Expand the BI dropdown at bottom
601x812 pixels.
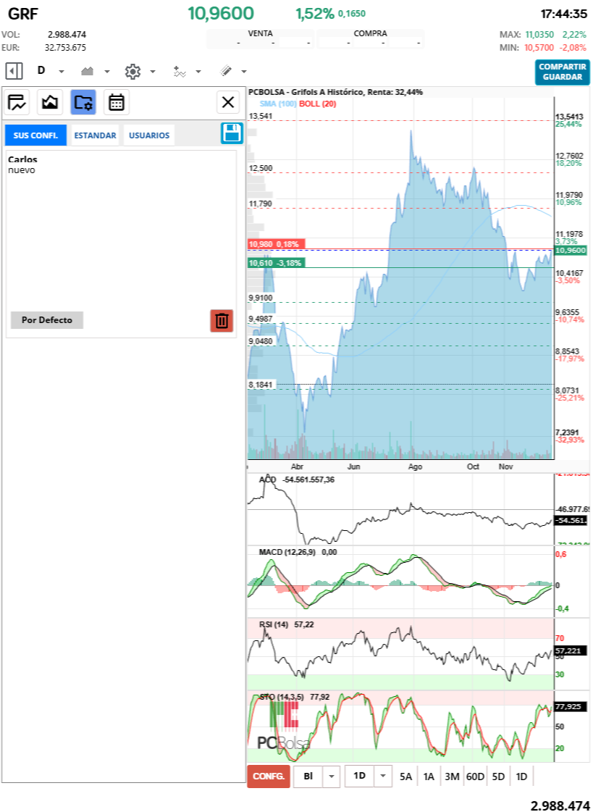point(331,777)
